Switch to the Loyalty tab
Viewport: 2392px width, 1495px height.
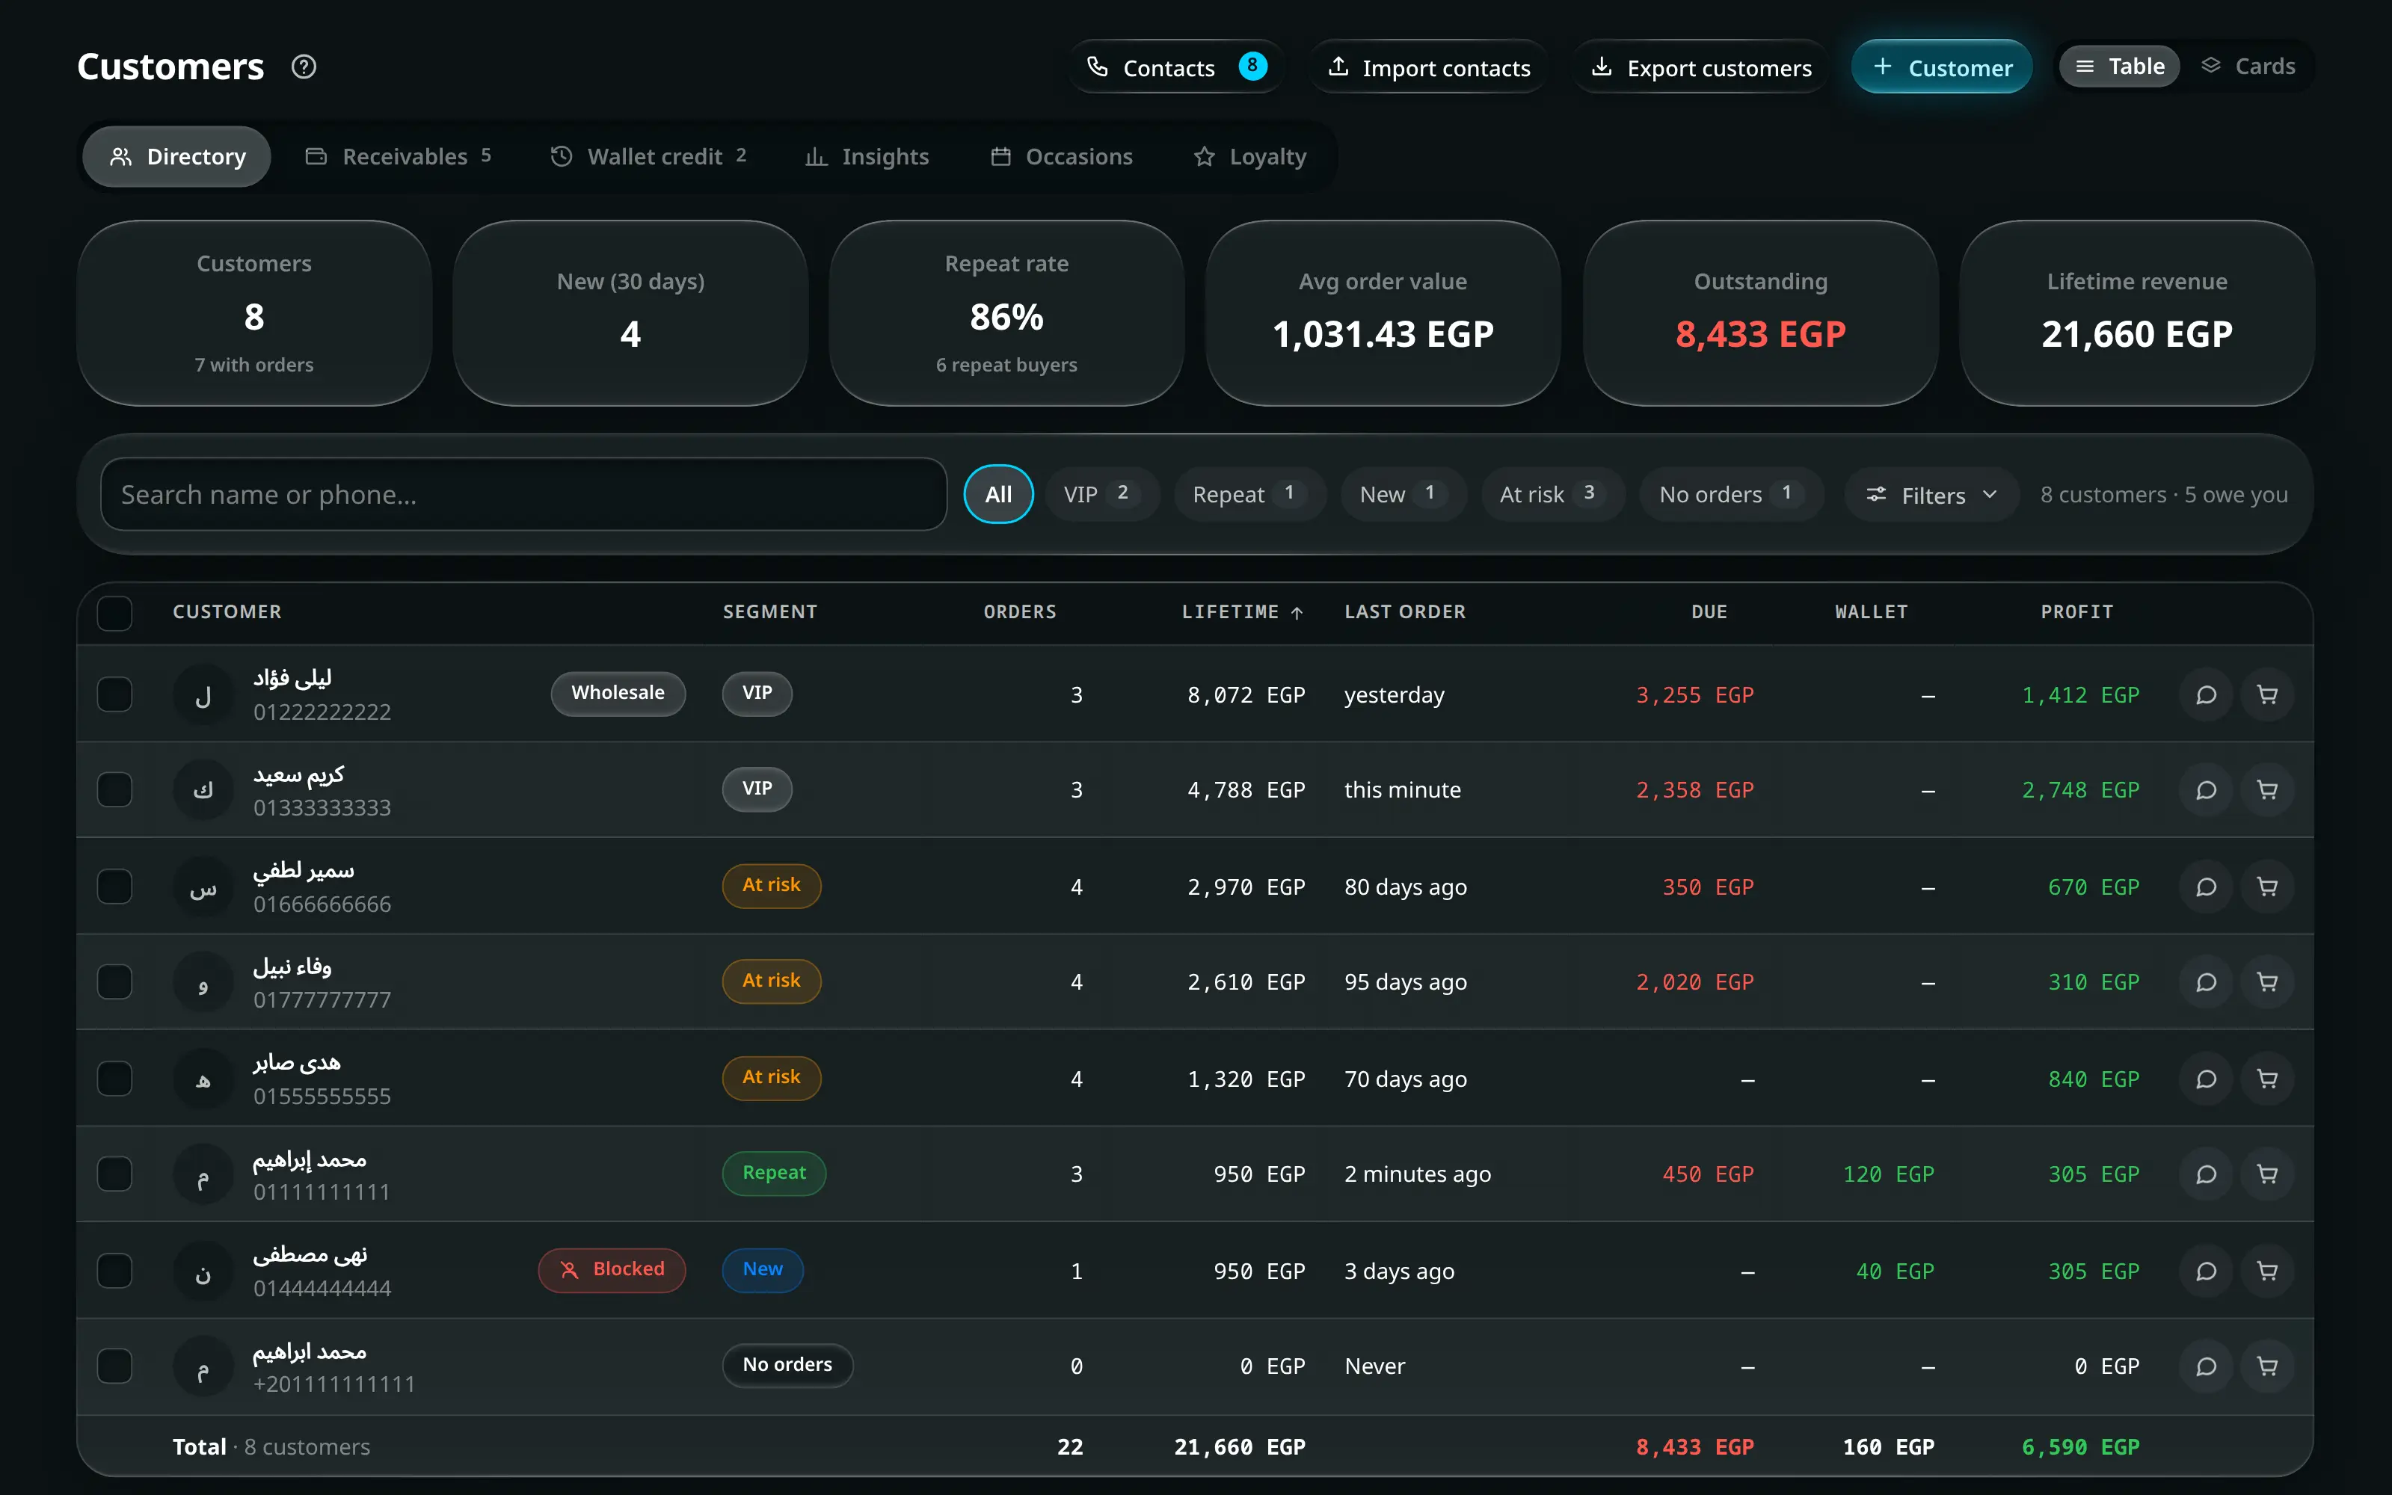tap(1250, 156)
